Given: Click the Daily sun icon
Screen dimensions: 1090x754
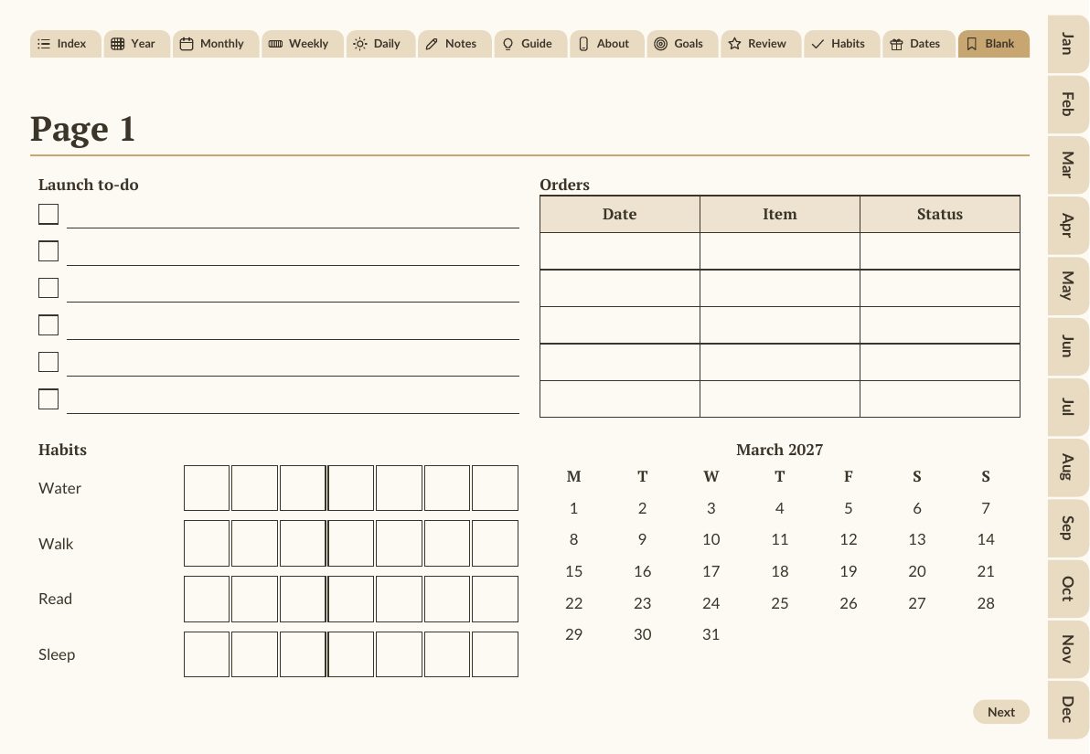Looking at the screenshot, I should coord(360,44).
